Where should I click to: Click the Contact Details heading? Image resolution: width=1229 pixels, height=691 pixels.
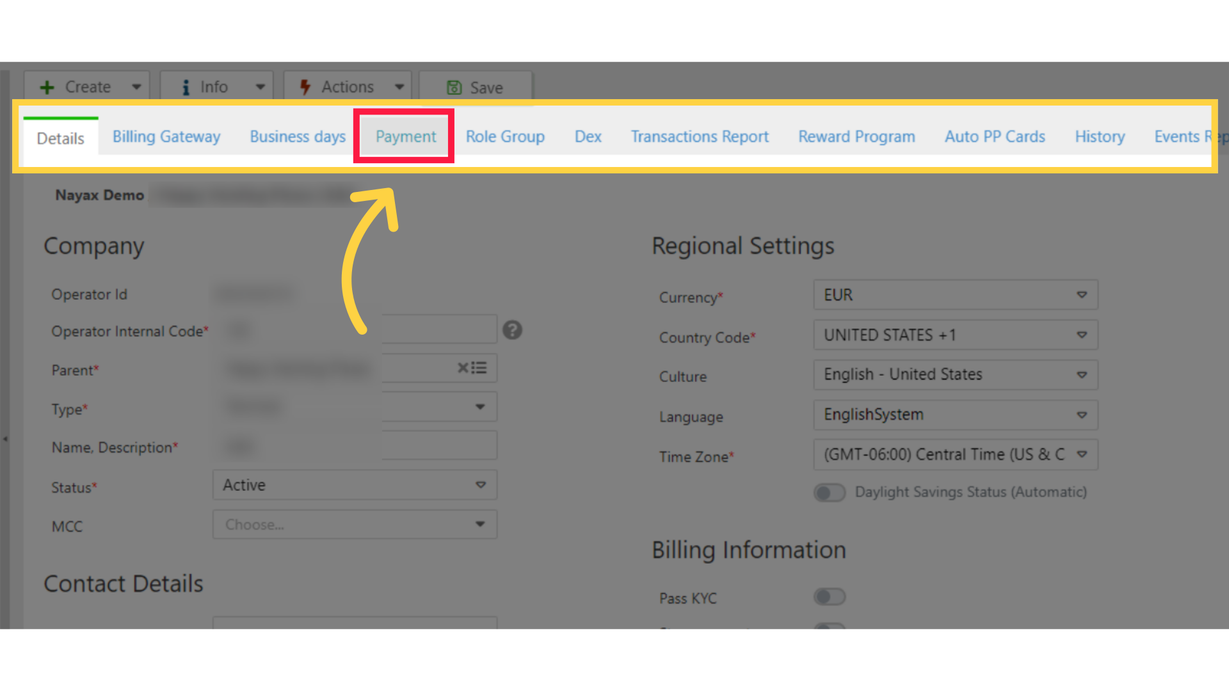click(124, 584)
